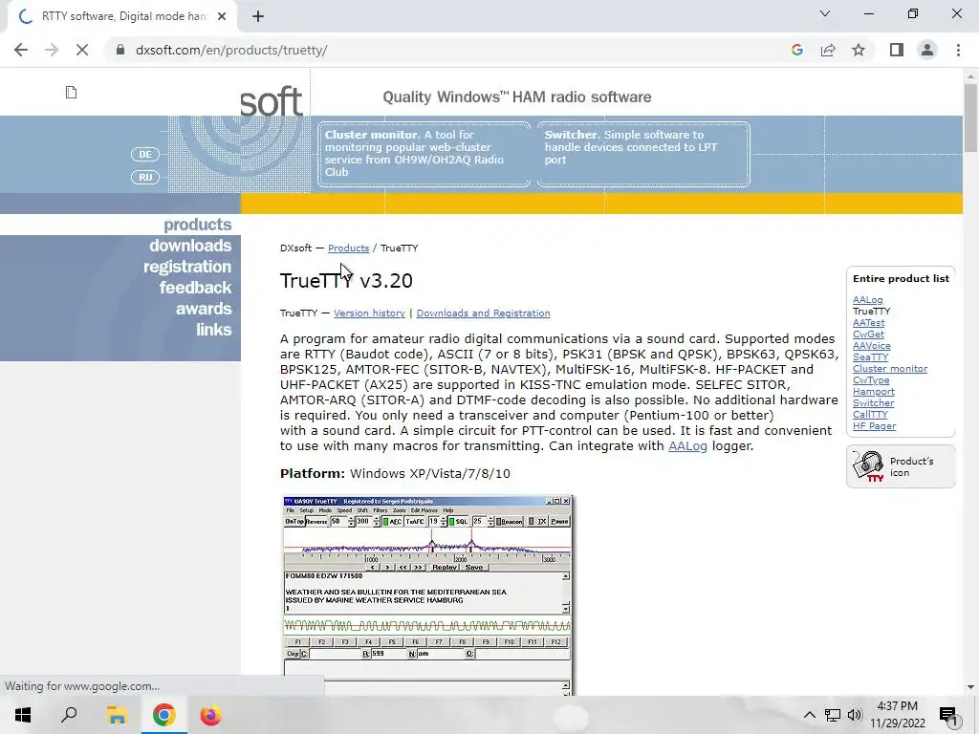This screenshot has height=734, width=979.
Task: Follow AALog link in description
Action: [x=687, y=445]
